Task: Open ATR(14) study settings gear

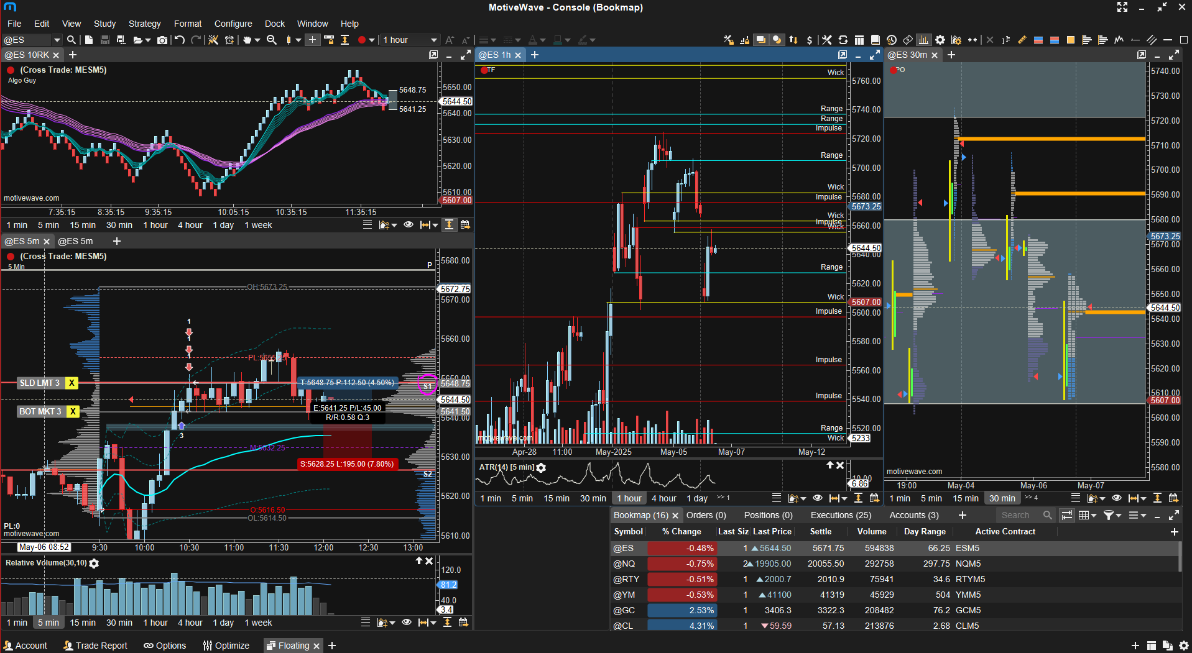Action: coord(541,467)
